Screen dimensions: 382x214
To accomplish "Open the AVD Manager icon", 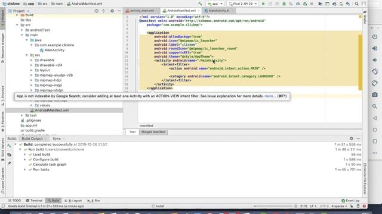I will [x=341, y=4].
